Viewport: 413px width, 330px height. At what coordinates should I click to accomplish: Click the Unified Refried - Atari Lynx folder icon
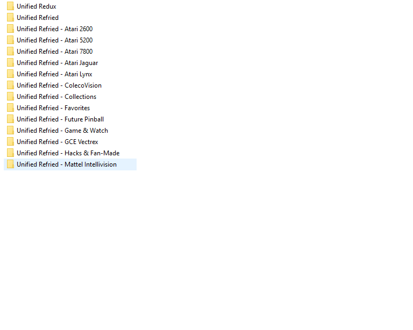(x=10, y=74)
